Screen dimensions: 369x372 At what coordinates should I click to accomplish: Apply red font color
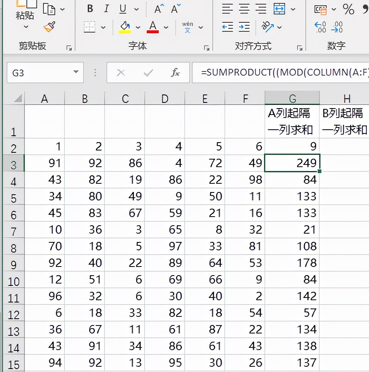153,27
